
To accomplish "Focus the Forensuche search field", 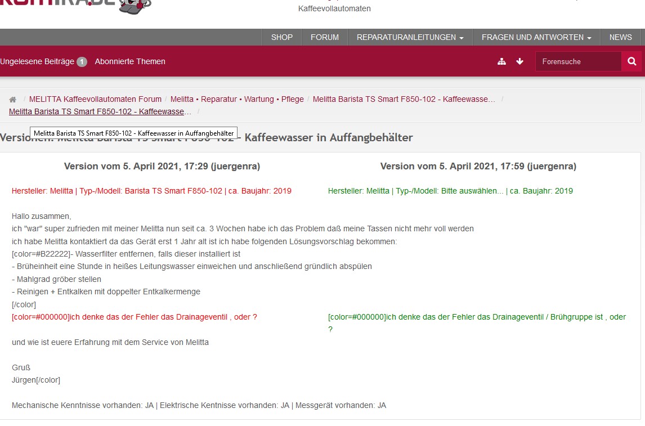I will pos(579,62).
